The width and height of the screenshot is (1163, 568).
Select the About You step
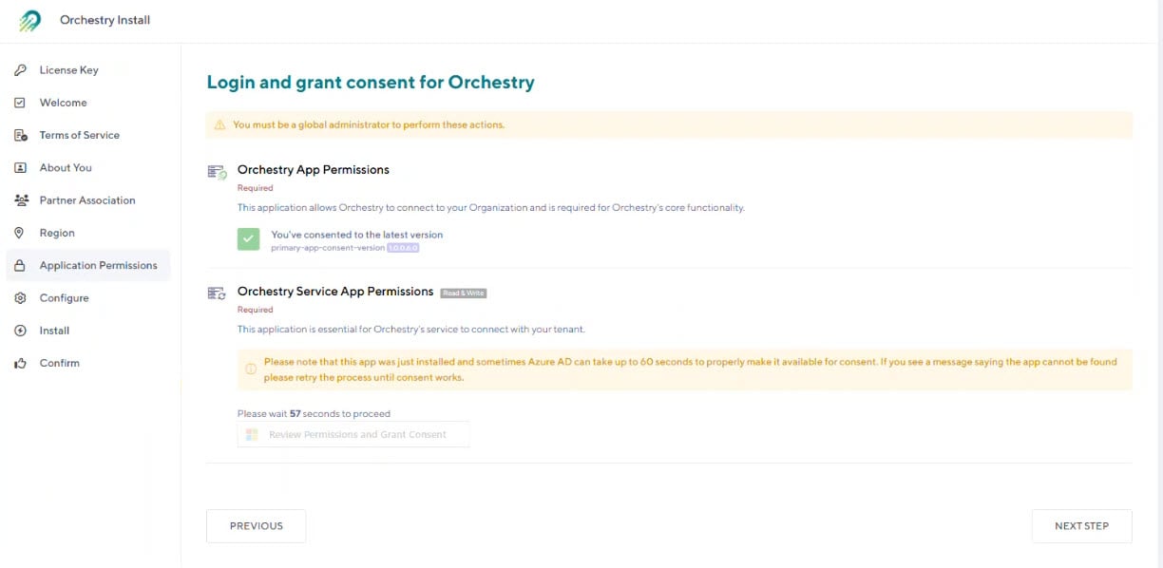click(x=88, y=167)
